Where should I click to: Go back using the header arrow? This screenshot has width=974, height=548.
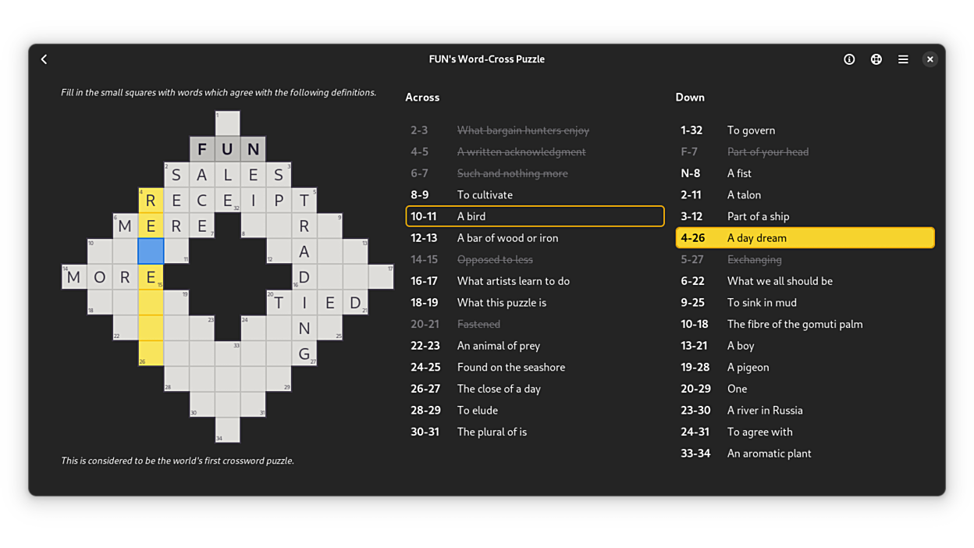point(44,59)
